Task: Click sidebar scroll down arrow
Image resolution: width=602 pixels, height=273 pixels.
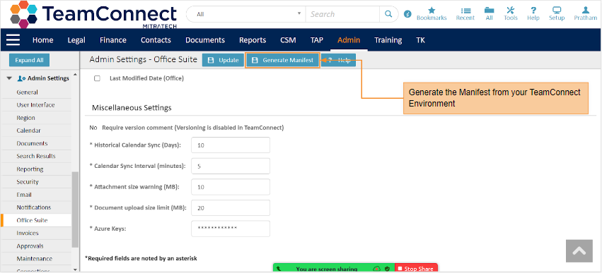Action: [x=75, y=269]
